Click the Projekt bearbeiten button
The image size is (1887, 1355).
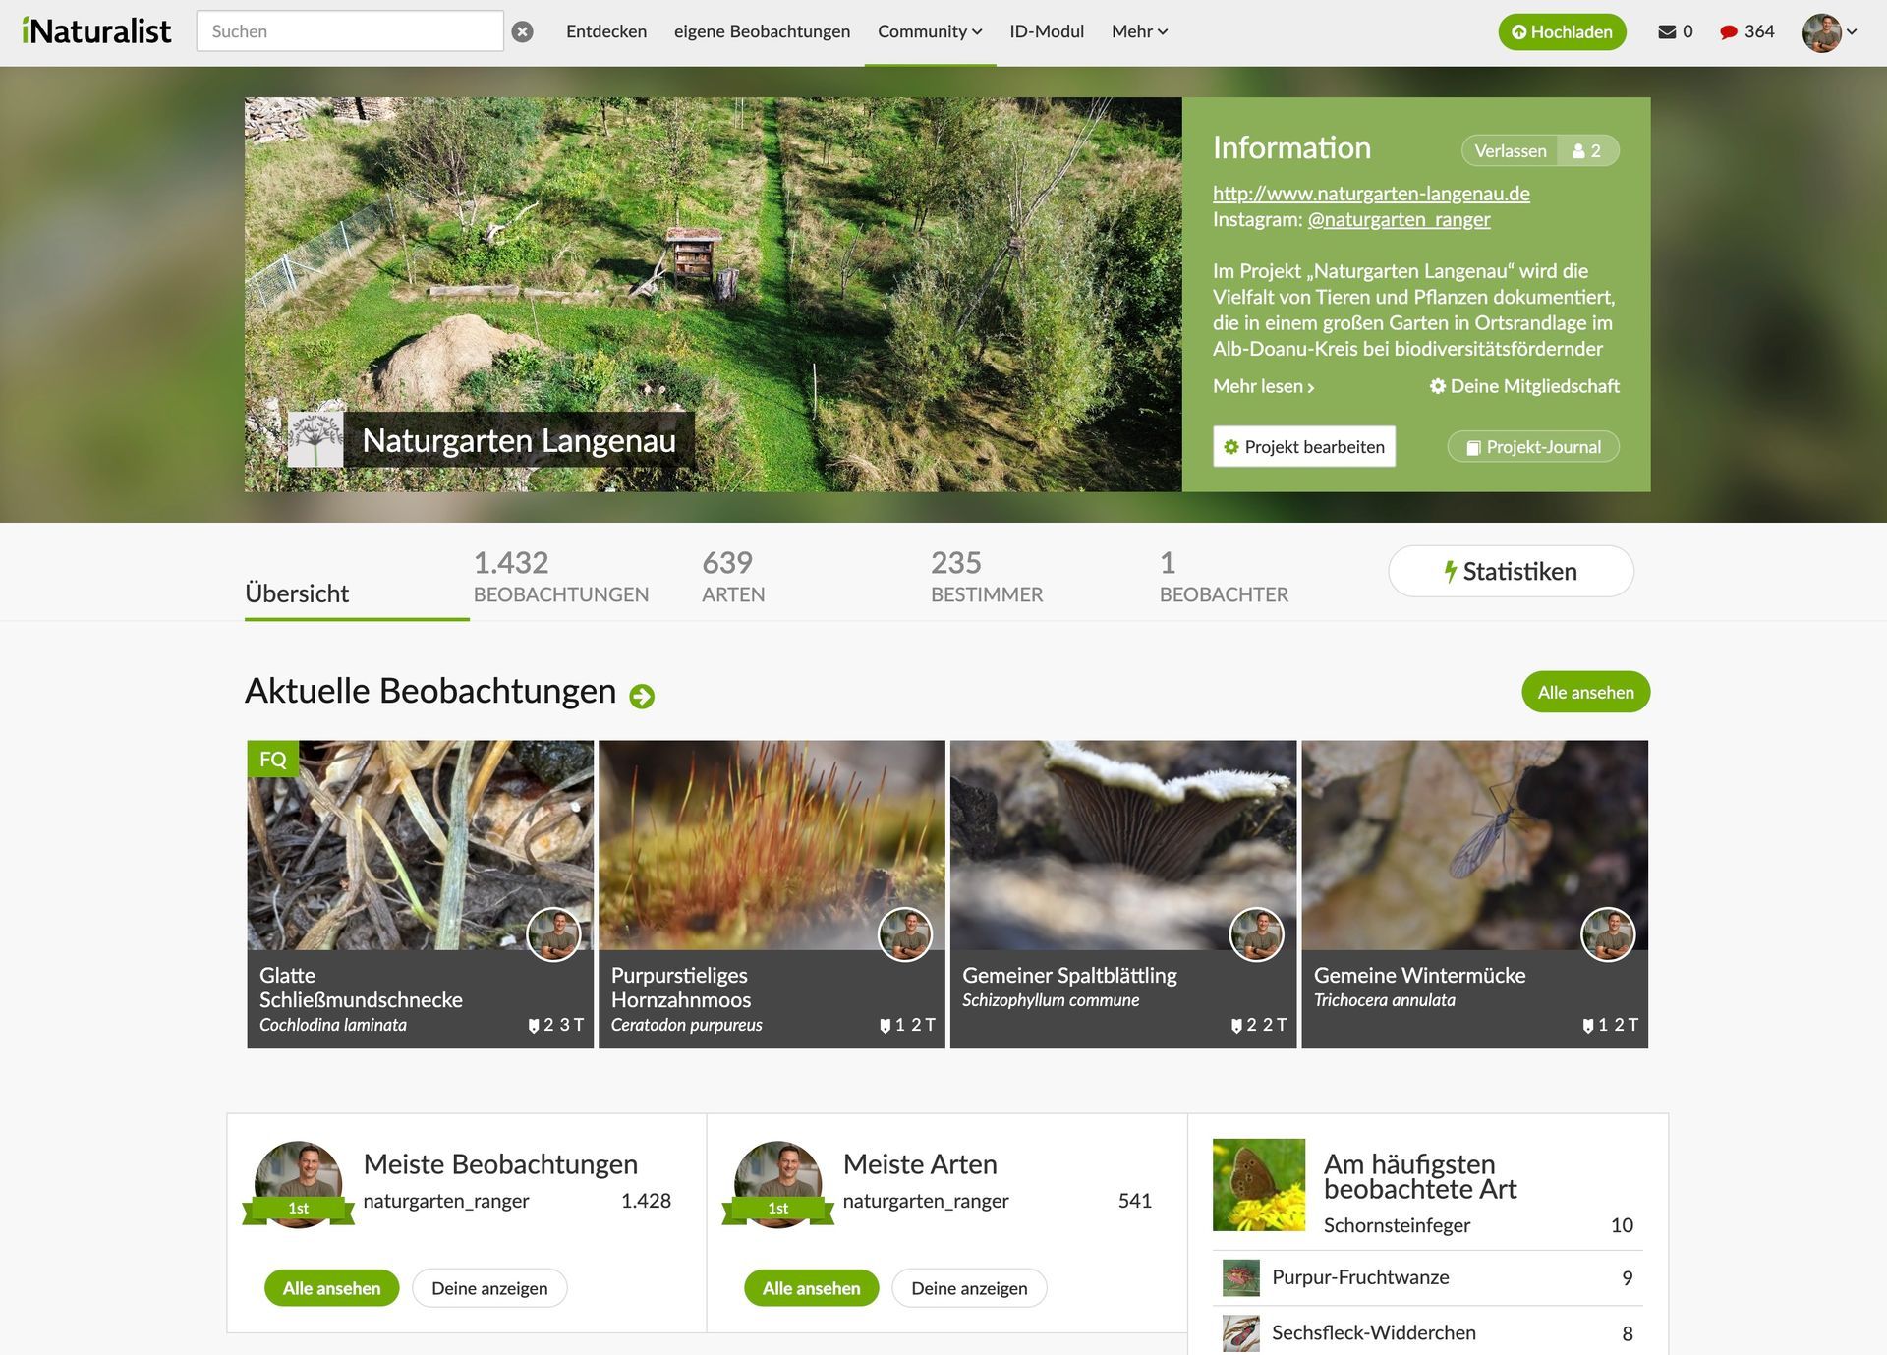click(x=1303, y=446)
